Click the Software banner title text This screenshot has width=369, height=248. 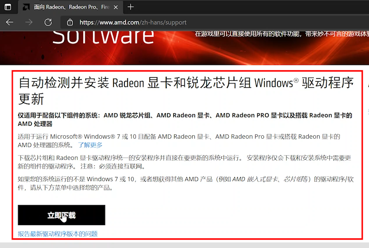(x=103, y=37)
